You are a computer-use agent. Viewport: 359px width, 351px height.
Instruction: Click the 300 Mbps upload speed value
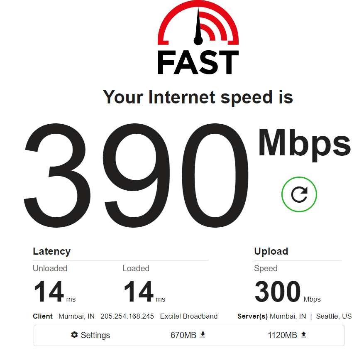[288, 292]
